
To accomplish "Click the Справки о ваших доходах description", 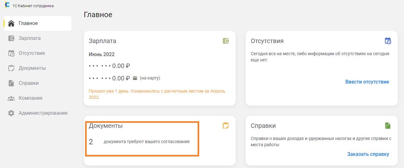I will click(x=321, y=142).
